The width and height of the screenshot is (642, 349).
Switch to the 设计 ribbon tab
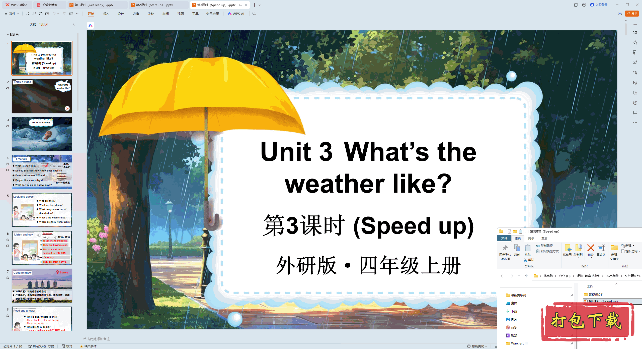pyautogui.click(x=121, y=14)
